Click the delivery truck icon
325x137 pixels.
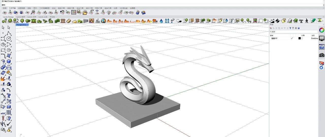(155, 21)
